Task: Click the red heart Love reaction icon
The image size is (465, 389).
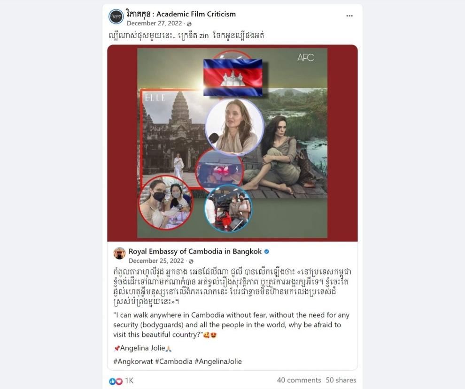Action: [x=119, y=381]
